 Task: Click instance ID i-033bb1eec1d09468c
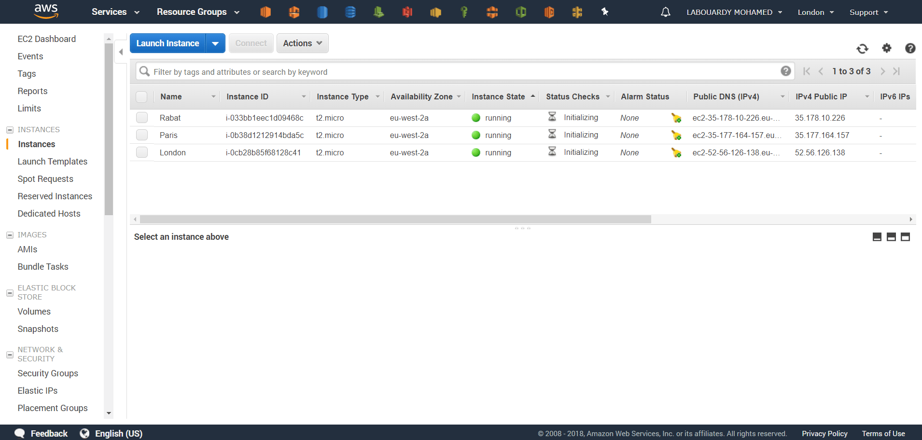point(265,118)
